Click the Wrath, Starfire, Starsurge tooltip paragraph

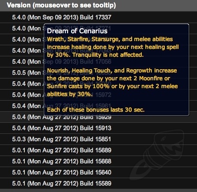pyautogui.click(x=113, y=47)
